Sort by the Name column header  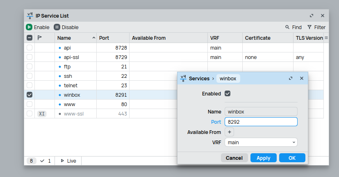pos(75,38)
